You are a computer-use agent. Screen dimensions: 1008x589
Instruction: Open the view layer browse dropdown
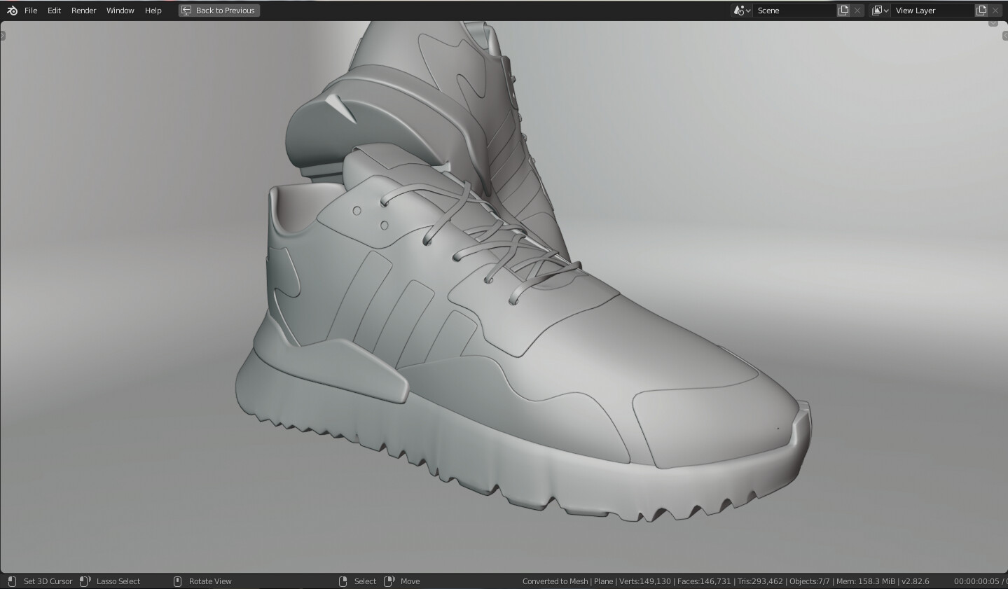[880, 11]
